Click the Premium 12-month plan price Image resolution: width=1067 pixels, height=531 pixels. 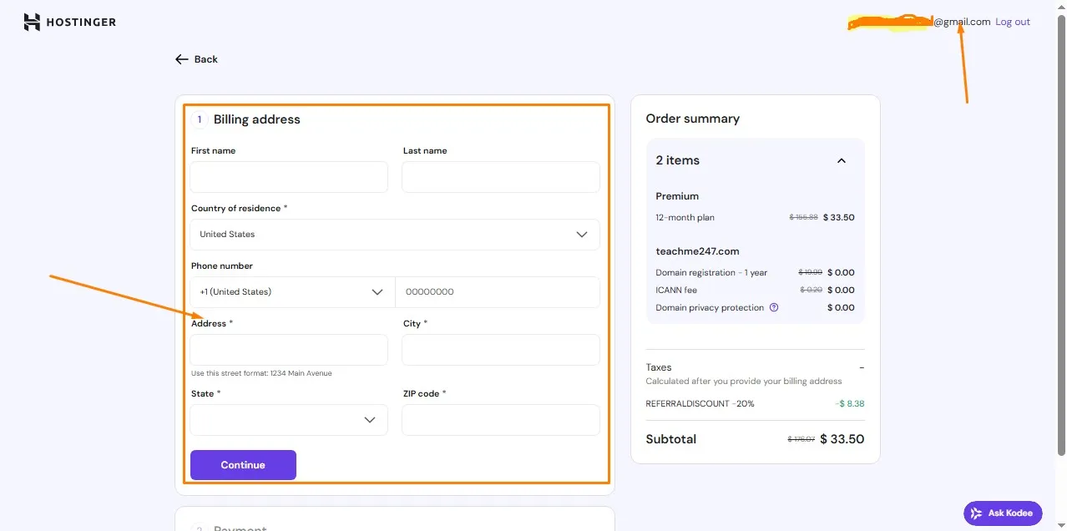point(838,217)
